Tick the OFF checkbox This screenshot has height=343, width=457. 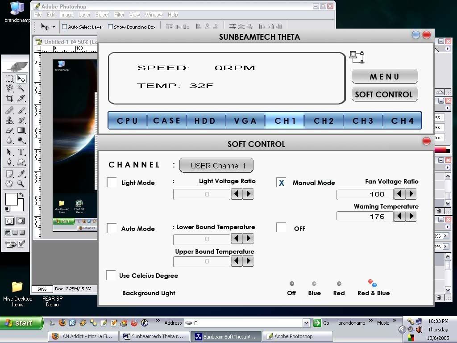click(281, 228)
